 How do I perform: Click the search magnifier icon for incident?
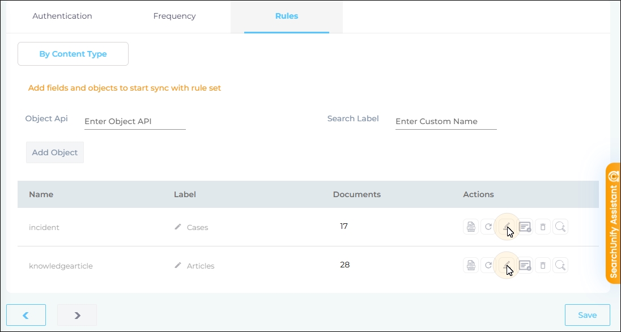click(560, 227)
